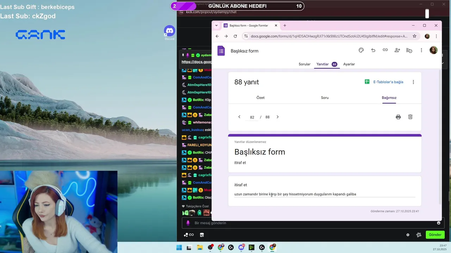This screenshot has width=451, height=253.
Task: Open the pinned docs.google link in chat
Action: (197, 62)
